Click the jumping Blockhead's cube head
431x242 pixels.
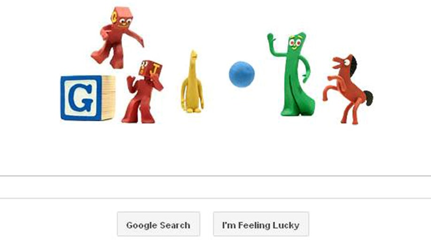[x=122, y=17]
